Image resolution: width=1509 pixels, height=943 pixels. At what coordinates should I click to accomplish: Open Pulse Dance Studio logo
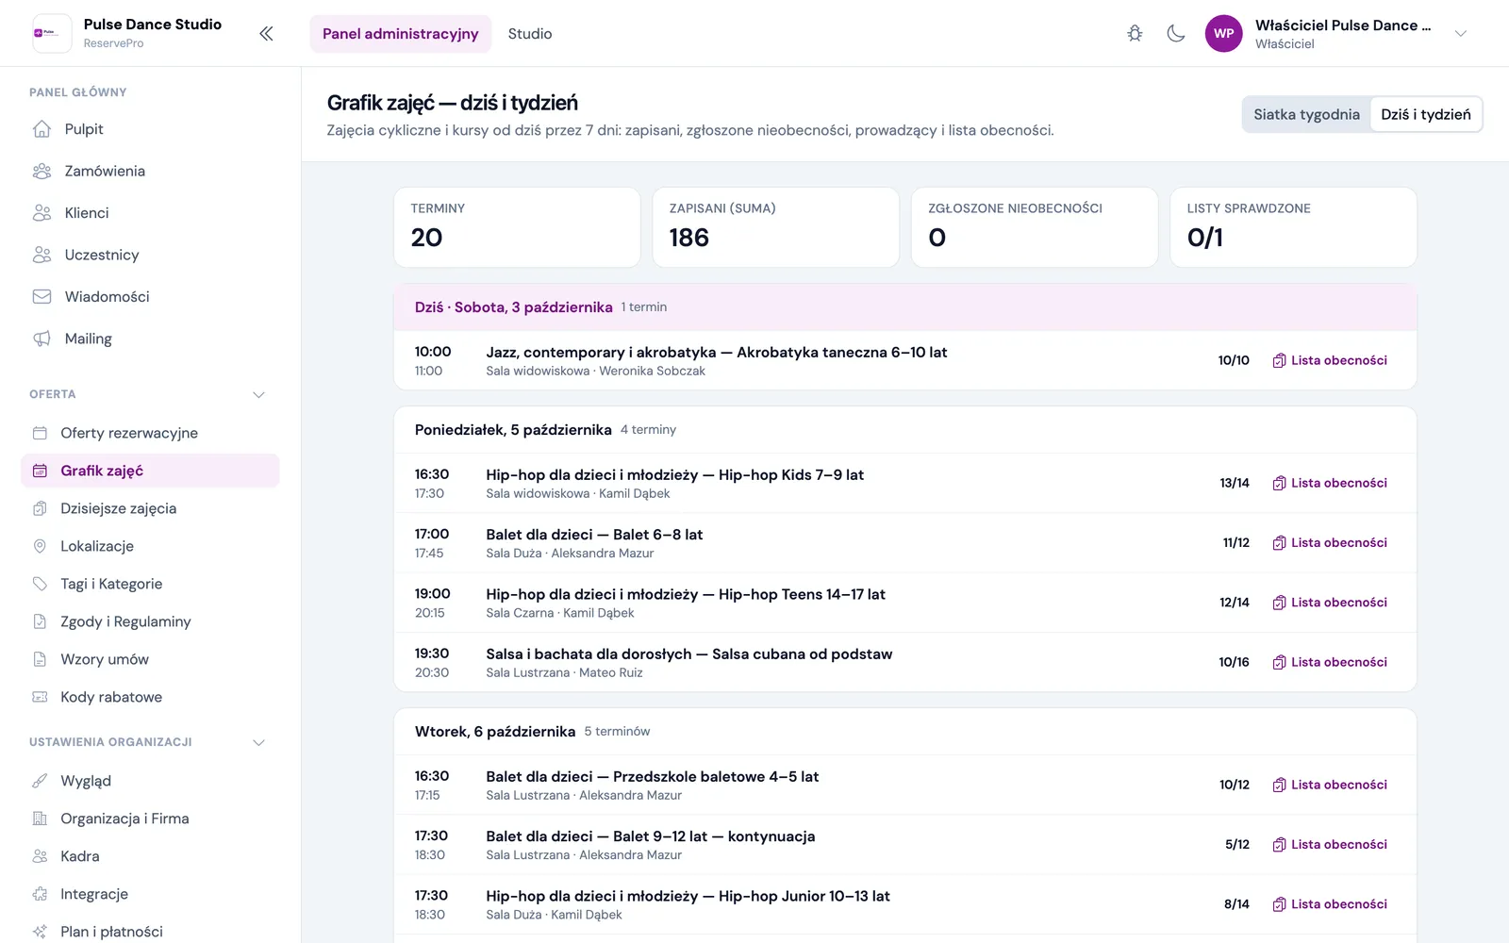[52, 33]
